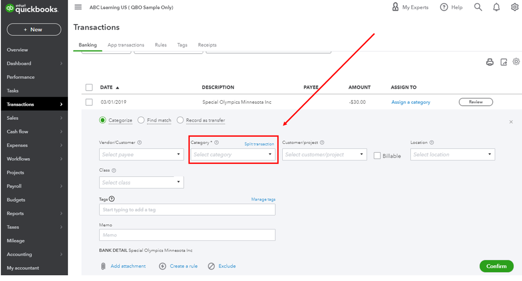This screenshot has height=281, width=522.
Task: Switch to the Receipts tab
Action: pos(207,45)
